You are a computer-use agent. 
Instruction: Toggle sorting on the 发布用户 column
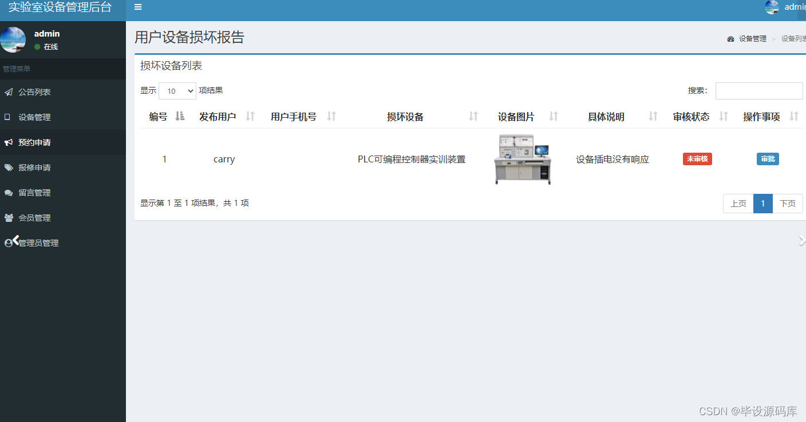click(250, 116)
